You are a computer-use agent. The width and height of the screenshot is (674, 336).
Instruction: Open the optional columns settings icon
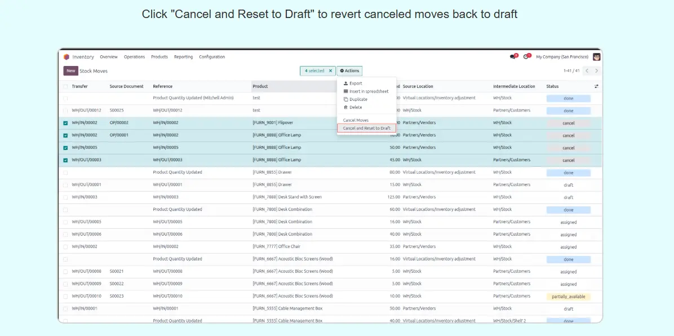[x=596, y=86]
